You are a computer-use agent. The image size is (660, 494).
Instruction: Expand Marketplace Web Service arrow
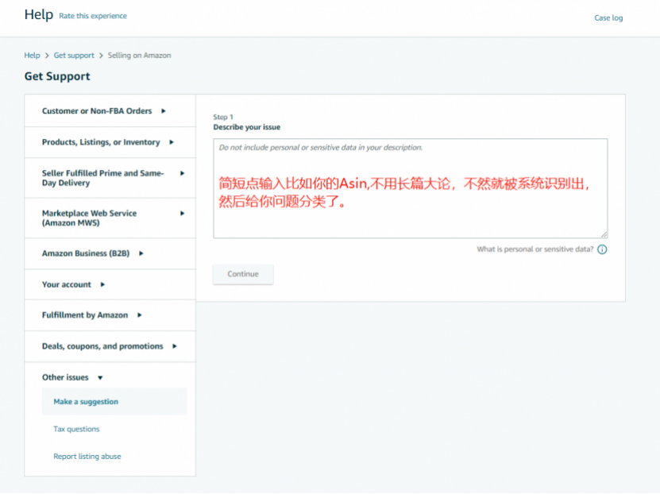click(x=182, y=214)
